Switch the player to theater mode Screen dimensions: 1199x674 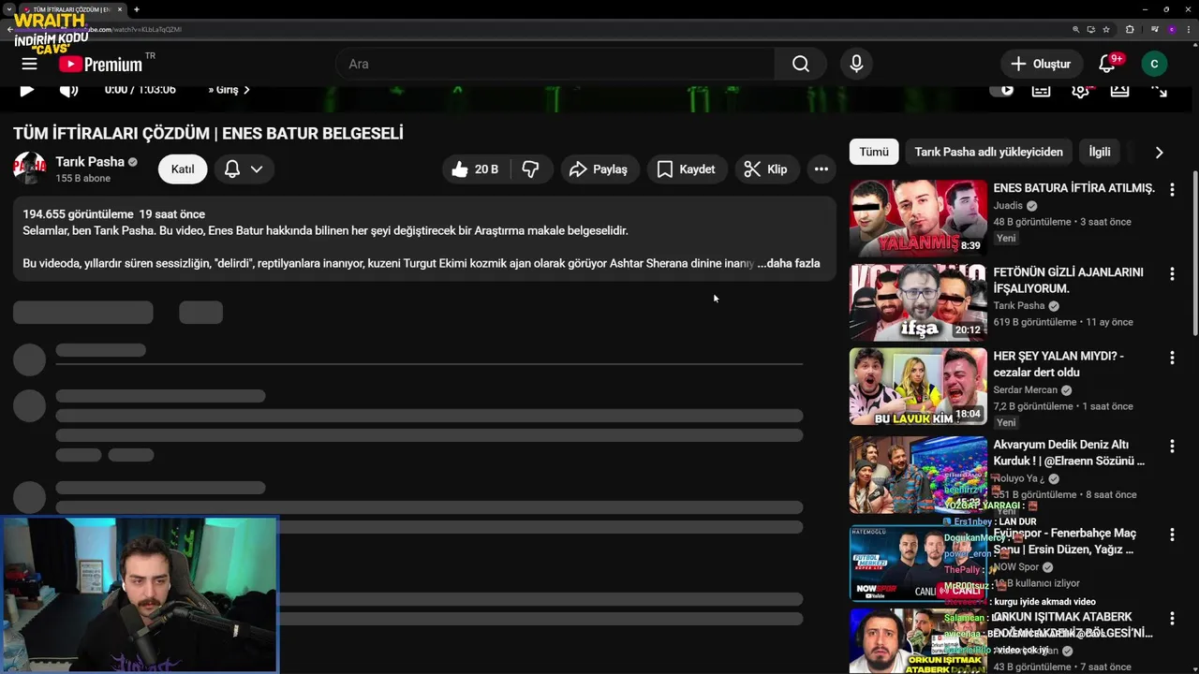1119,90
